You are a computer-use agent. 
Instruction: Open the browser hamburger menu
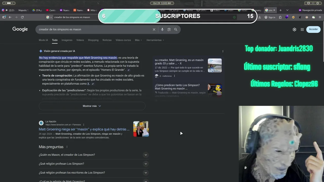pos(320,17)
